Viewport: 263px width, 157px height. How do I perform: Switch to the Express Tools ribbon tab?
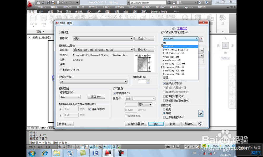159,12
